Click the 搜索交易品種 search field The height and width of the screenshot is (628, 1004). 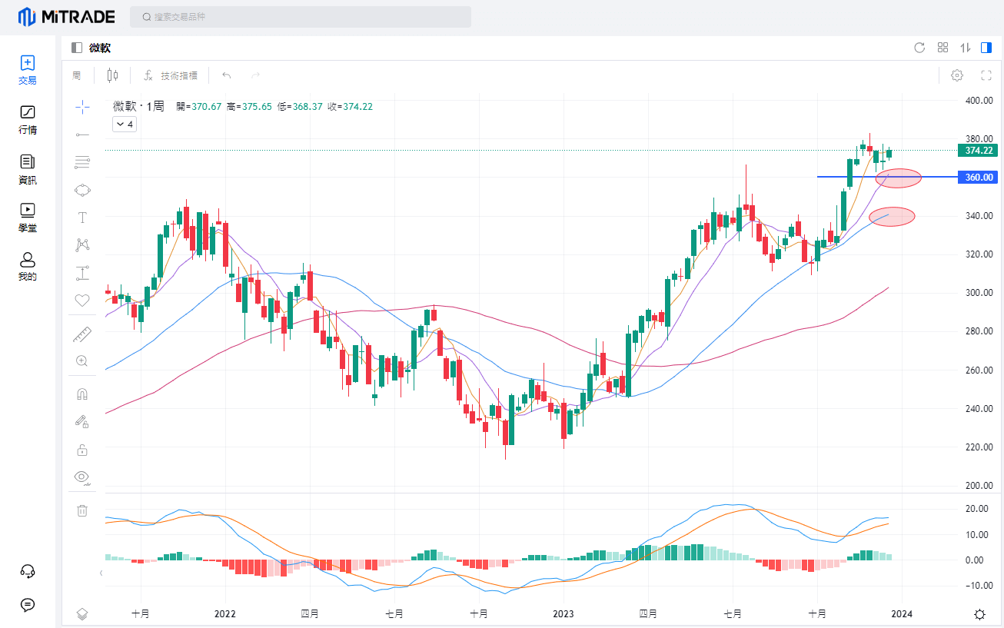click(300, 17)
